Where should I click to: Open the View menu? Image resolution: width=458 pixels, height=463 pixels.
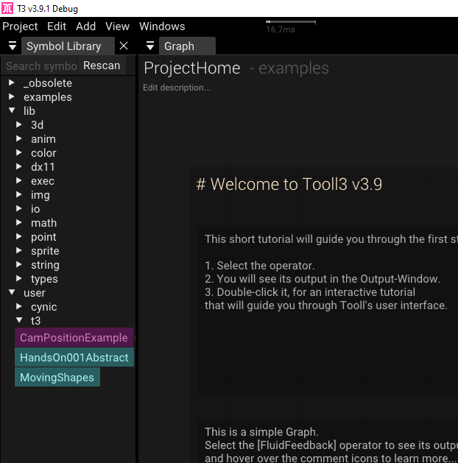coord(117,26)
